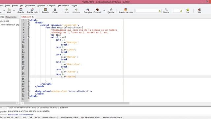Open a file with the Abrir icon
This screenshot has width=211, height=119.
click(x=9, y=11)
